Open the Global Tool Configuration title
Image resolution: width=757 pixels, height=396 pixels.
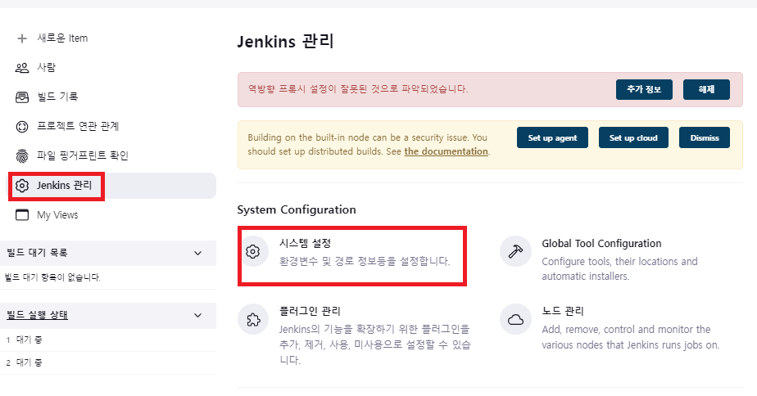601,243
